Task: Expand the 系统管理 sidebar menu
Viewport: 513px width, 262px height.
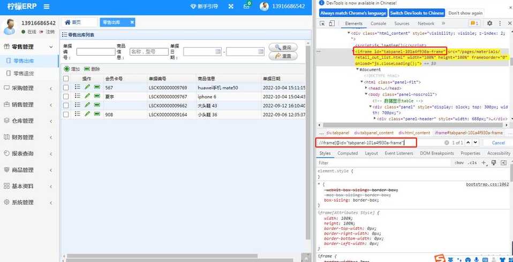Action: 29,203
